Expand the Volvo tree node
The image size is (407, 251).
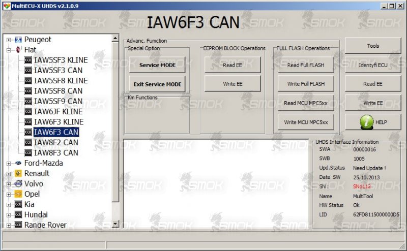(x=9, y=184)
